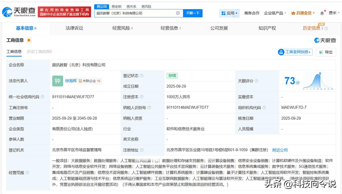
Task: Open the 费米 user account menu
Action: coord(334,13)
